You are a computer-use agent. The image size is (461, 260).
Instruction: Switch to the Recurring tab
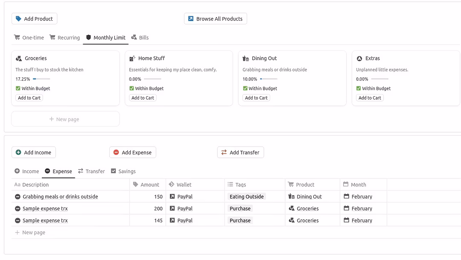(64, 38)
